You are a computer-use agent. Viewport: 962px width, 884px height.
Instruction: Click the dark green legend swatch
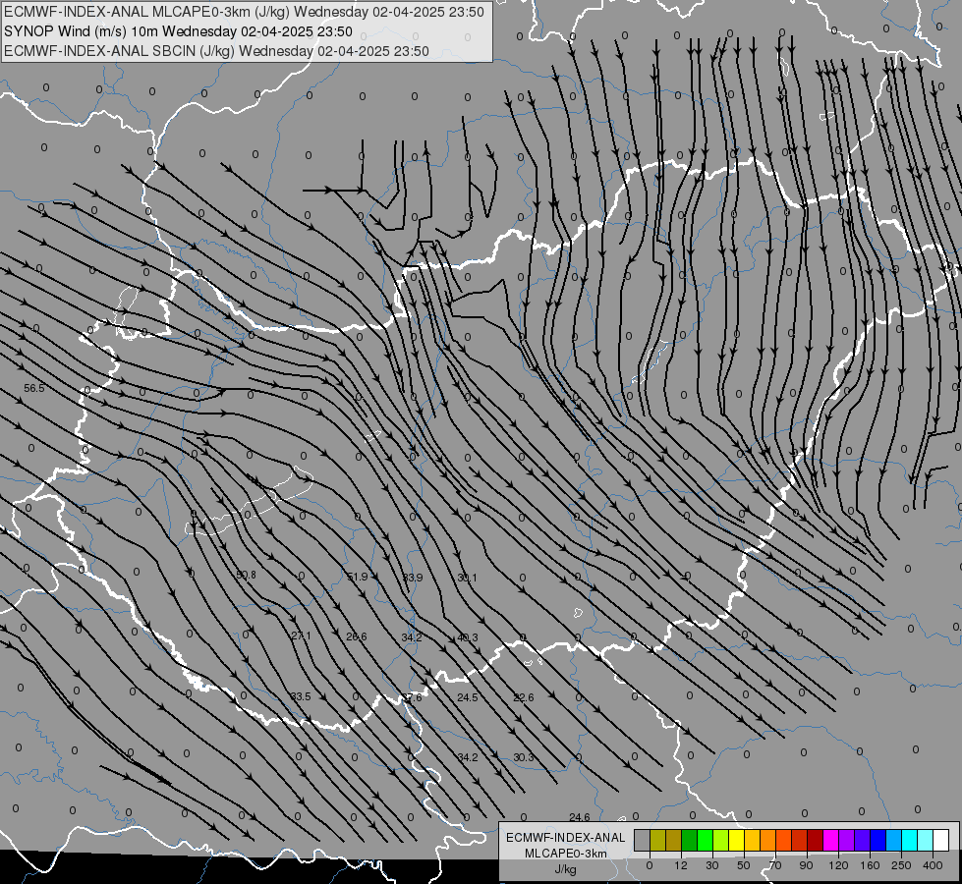(690, 840)
